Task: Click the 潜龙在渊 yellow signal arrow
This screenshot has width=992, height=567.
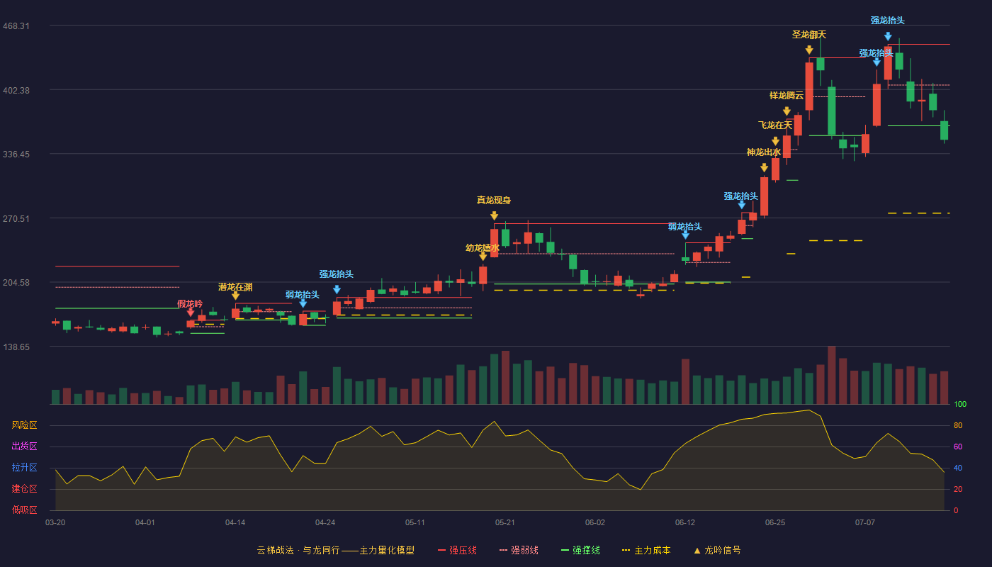Action: [235, 296]
